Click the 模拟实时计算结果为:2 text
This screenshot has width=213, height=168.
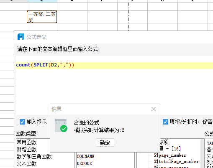tap(99, 130)
